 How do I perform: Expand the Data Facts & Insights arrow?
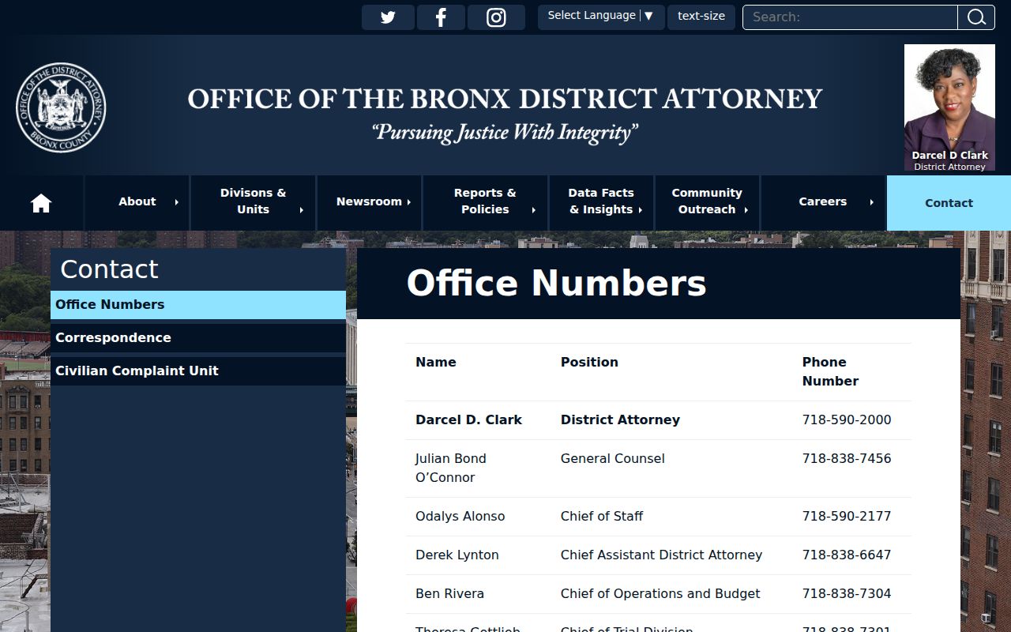(641, 210)
